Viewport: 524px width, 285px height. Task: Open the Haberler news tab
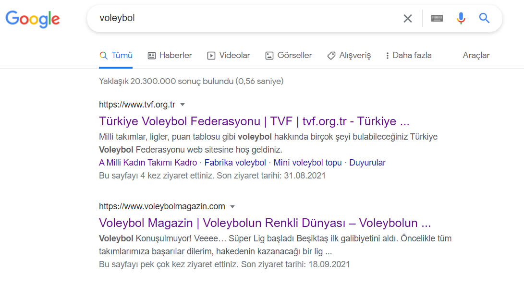pos(170,56)
